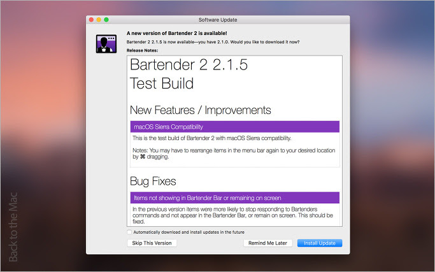
Task: Click the 'Bartender 2 2.1.5' release notes title
Action: pos(189,65)
